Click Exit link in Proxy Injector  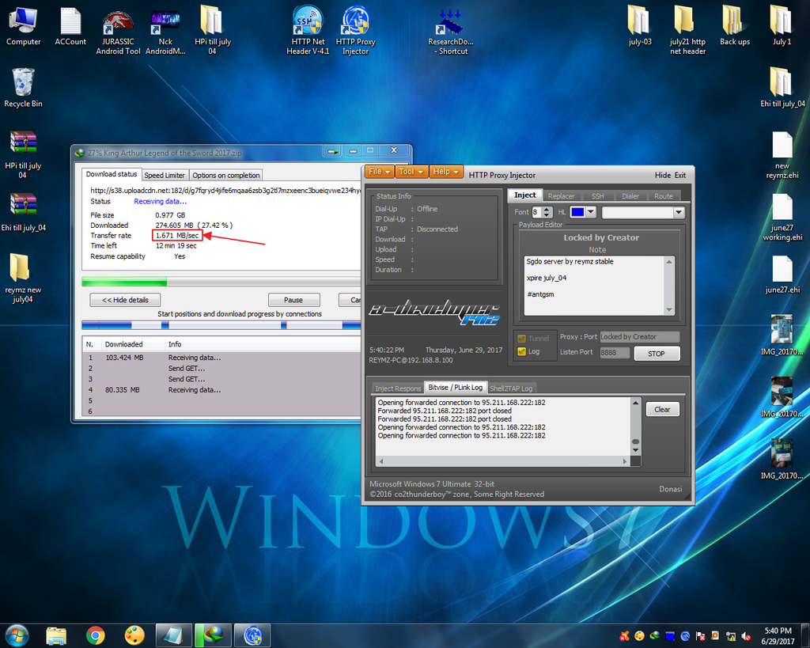pos(680,175)
